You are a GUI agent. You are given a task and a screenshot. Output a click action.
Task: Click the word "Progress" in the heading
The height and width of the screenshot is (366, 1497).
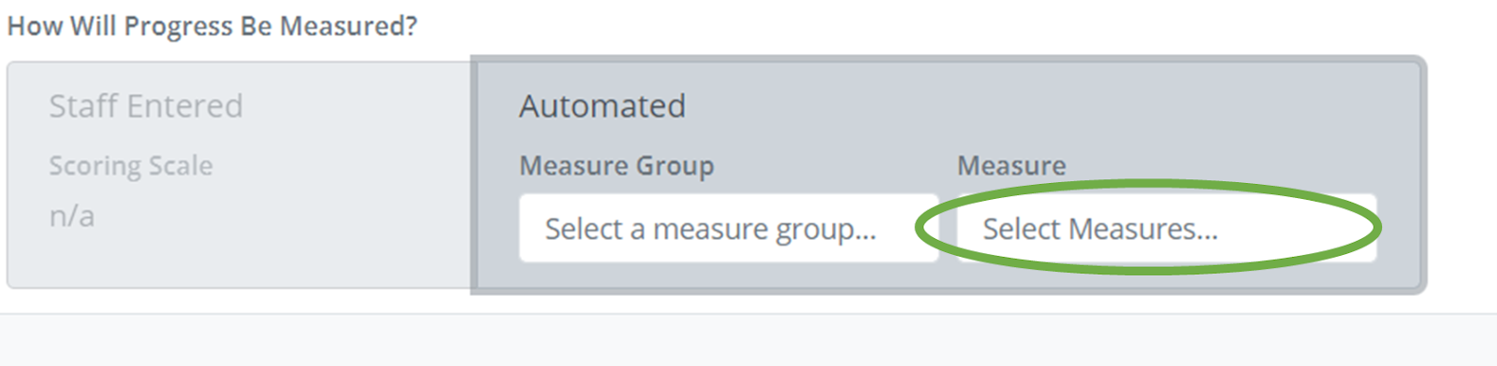tap(178, 26)
